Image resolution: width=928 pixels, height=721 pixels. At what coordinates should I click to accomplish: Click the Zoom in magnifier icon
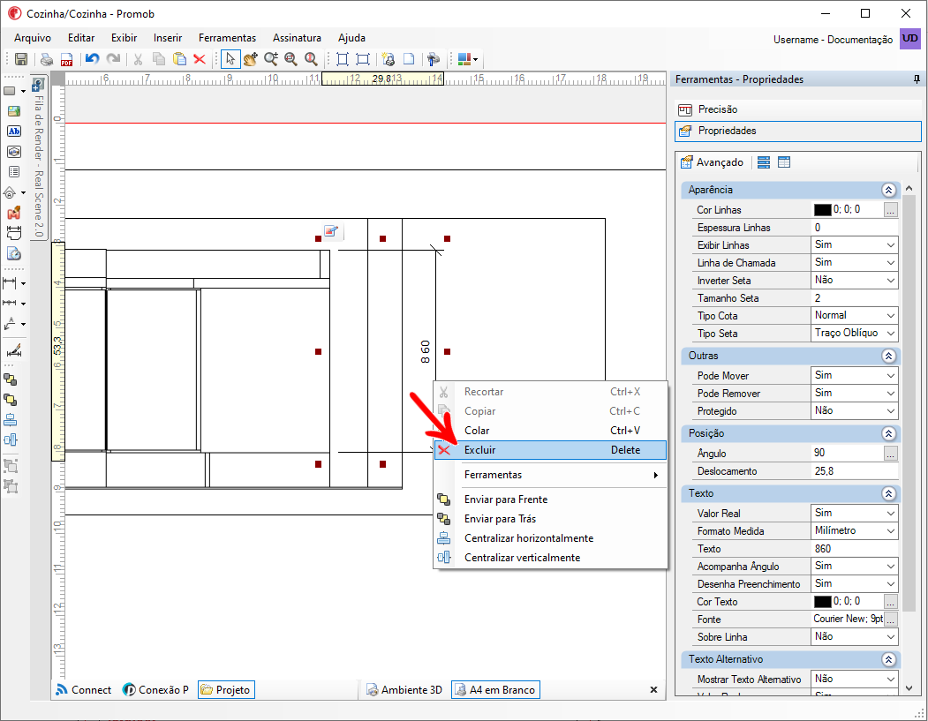tap(271, 59)
